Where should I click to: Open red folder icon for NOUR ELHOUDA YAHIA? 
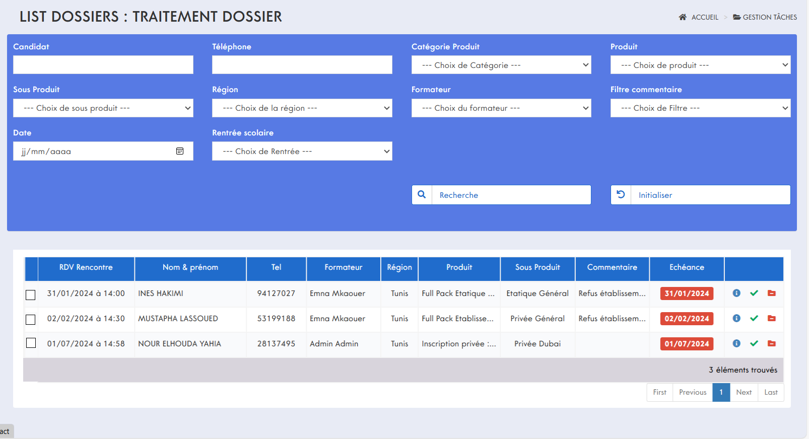pos(771,343)
